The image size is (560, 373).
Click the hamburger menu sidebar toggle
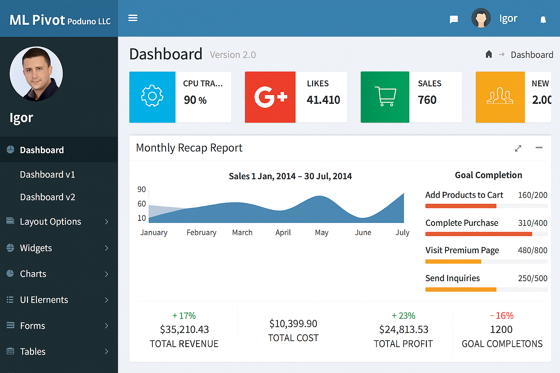pos(133,18)
